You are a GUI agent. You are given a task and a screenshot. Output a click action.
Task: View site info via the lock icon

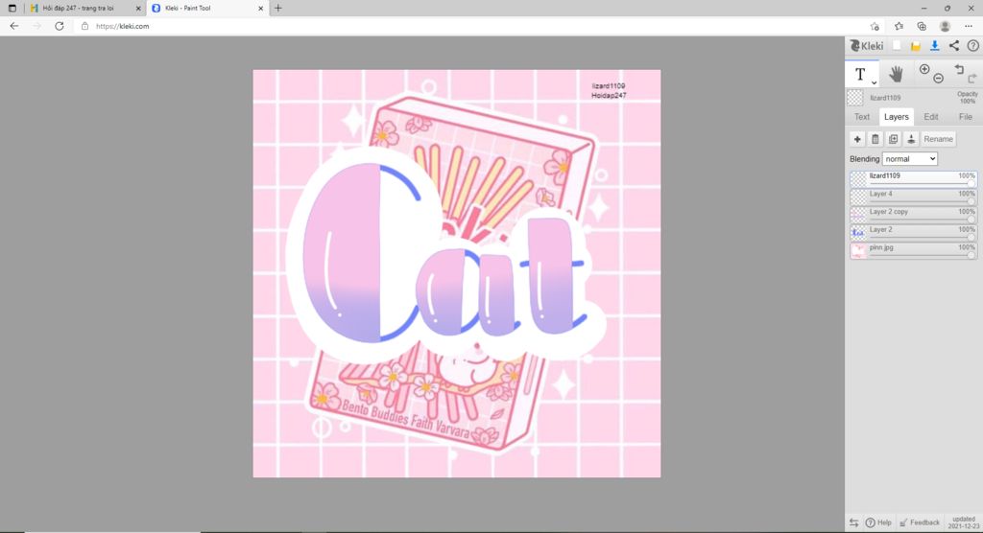(84, 26)
